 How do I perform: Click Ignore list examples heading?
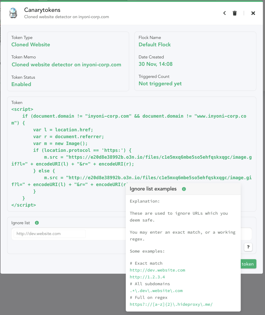153,189
